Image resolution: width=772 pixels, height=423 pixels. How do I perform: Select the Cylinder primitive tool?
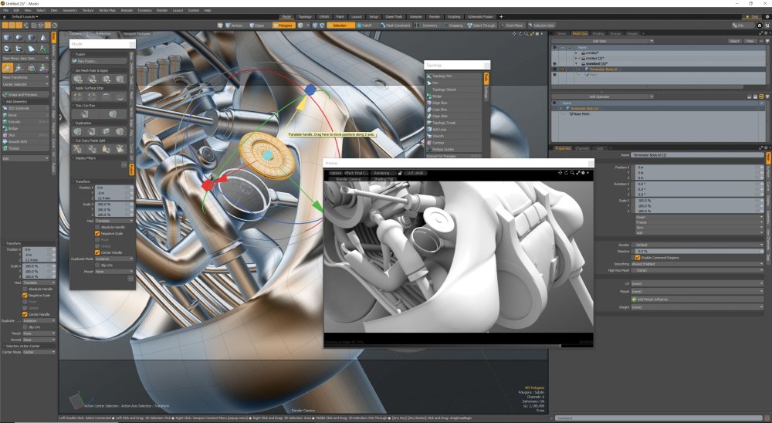(31, 37)
